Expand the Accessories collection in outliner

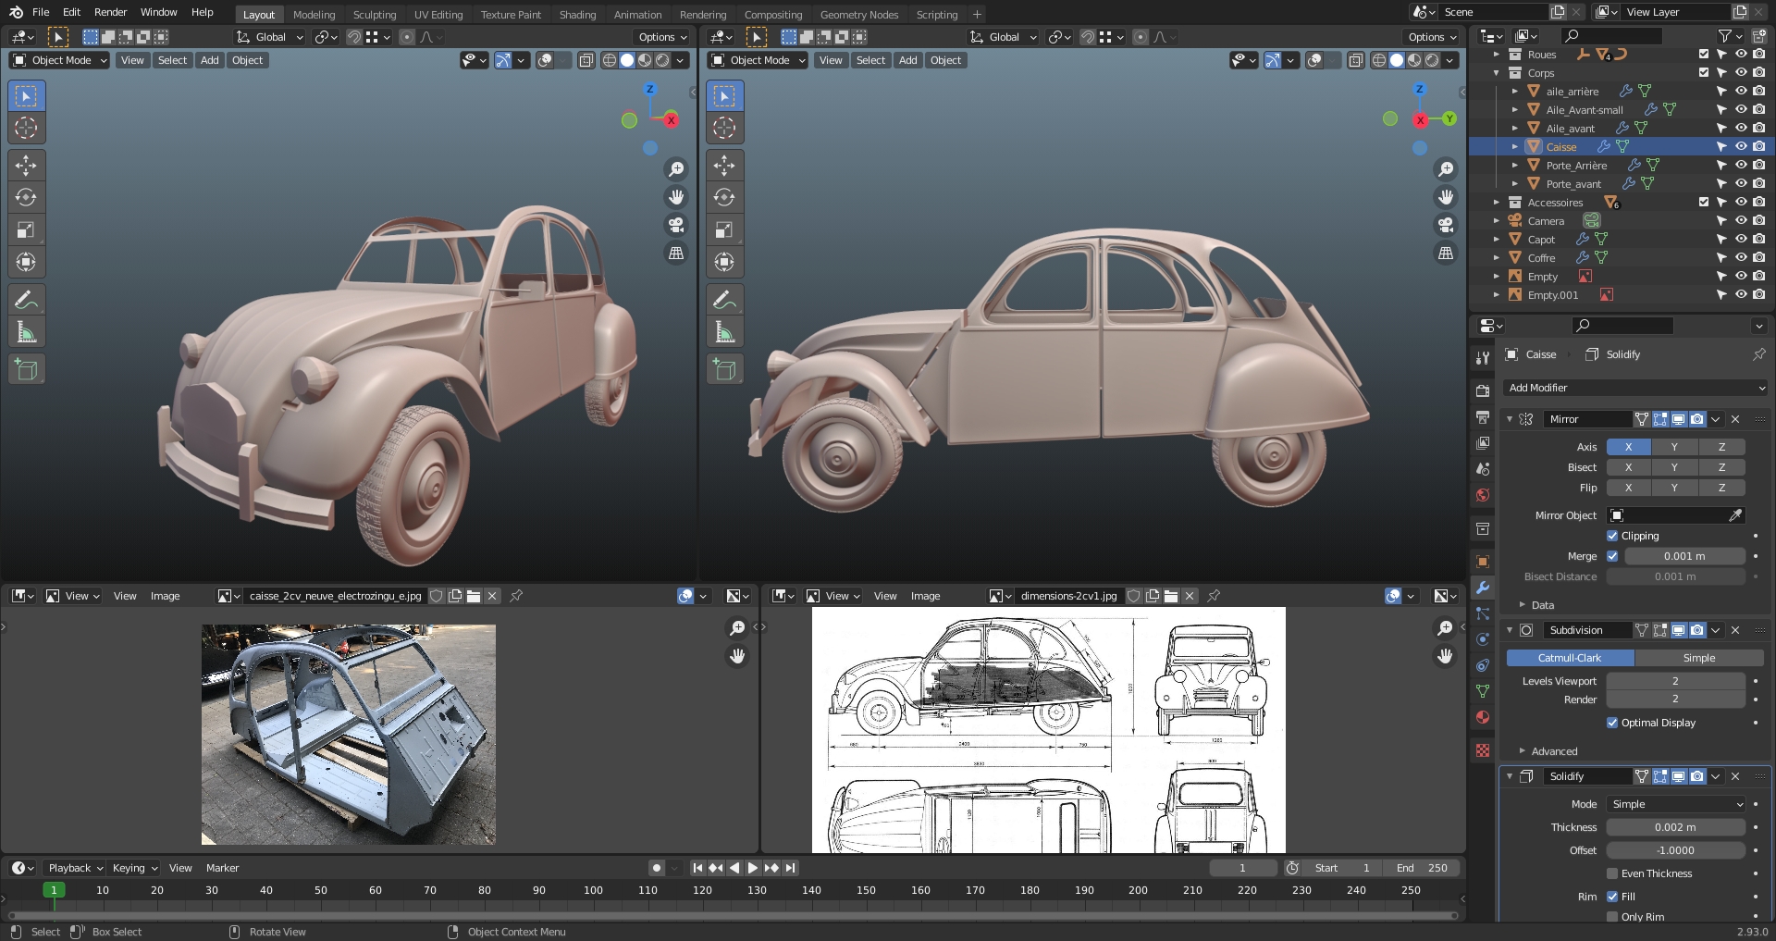pos(1497,203)
